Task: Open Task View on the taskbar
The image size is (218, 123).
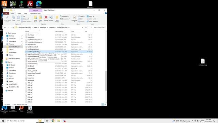Action: point(47,121)
